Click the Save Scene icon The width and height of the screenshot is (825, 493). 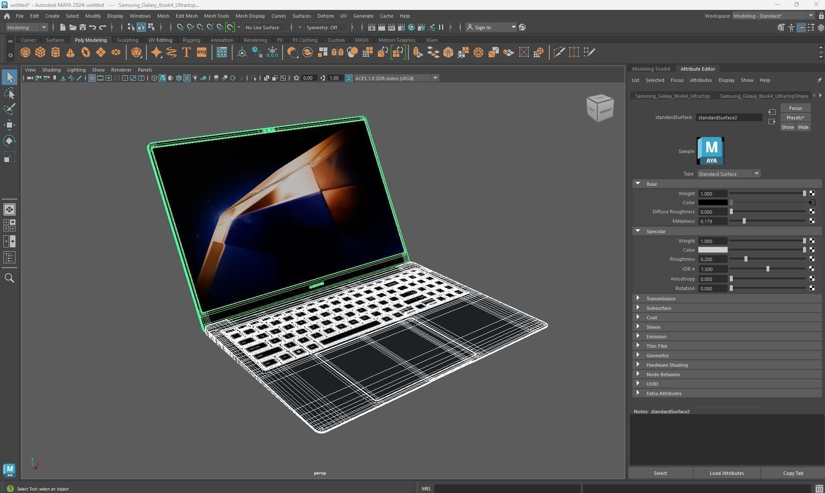pos(83,28)
